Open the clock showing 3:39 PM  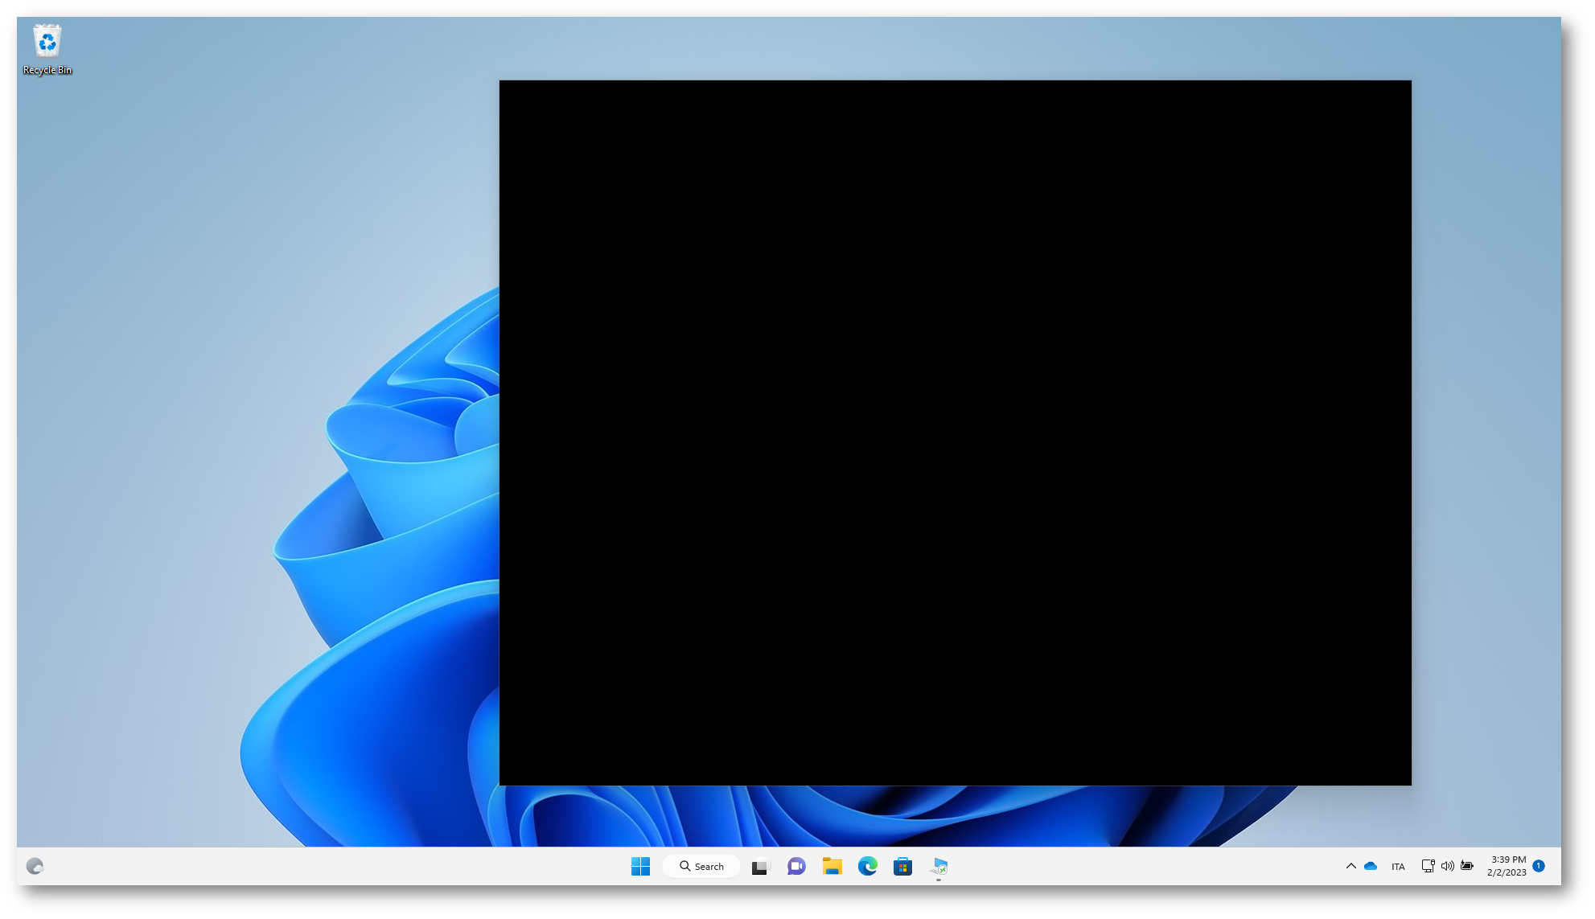(1506, 866)
